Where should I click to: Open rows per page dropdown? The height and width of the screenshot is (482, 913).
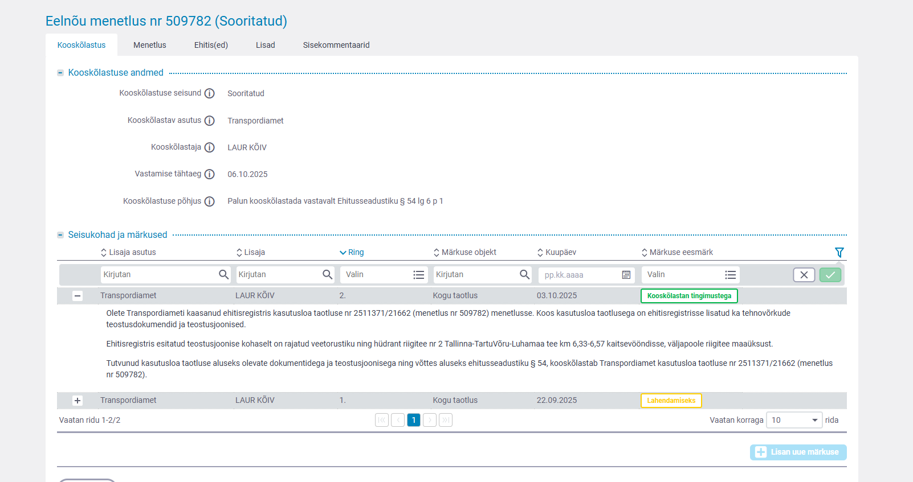tap(794, 420)
